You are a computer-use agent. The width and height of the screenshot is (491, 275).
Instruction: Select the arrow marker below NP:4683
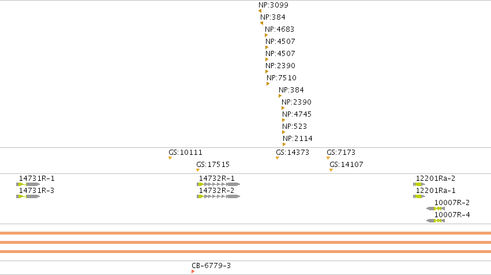tap(267, 35)
